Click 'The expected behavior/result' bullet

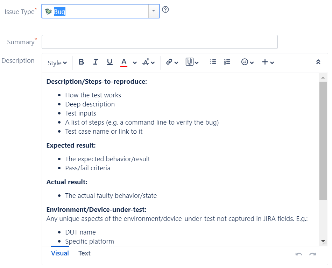(107, 159)
